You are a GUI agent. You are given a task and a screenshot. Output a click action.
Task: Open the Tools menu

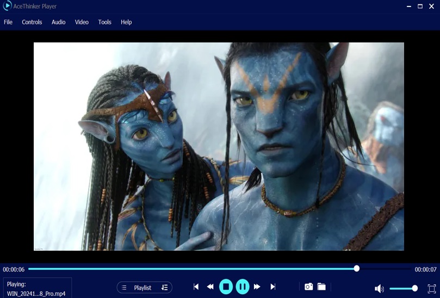click(x=104, y=22)
